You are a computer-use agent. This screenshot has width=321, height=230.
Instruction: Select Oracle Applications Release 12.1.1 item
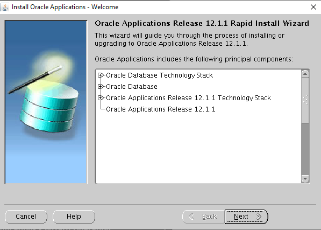point(160,109)
